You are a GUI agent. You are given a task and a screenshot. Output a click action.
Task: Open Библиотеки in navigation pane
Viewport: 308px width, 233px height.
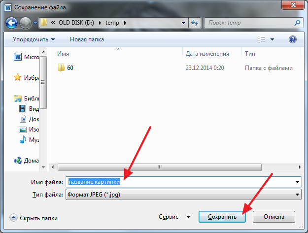[26, 98]
